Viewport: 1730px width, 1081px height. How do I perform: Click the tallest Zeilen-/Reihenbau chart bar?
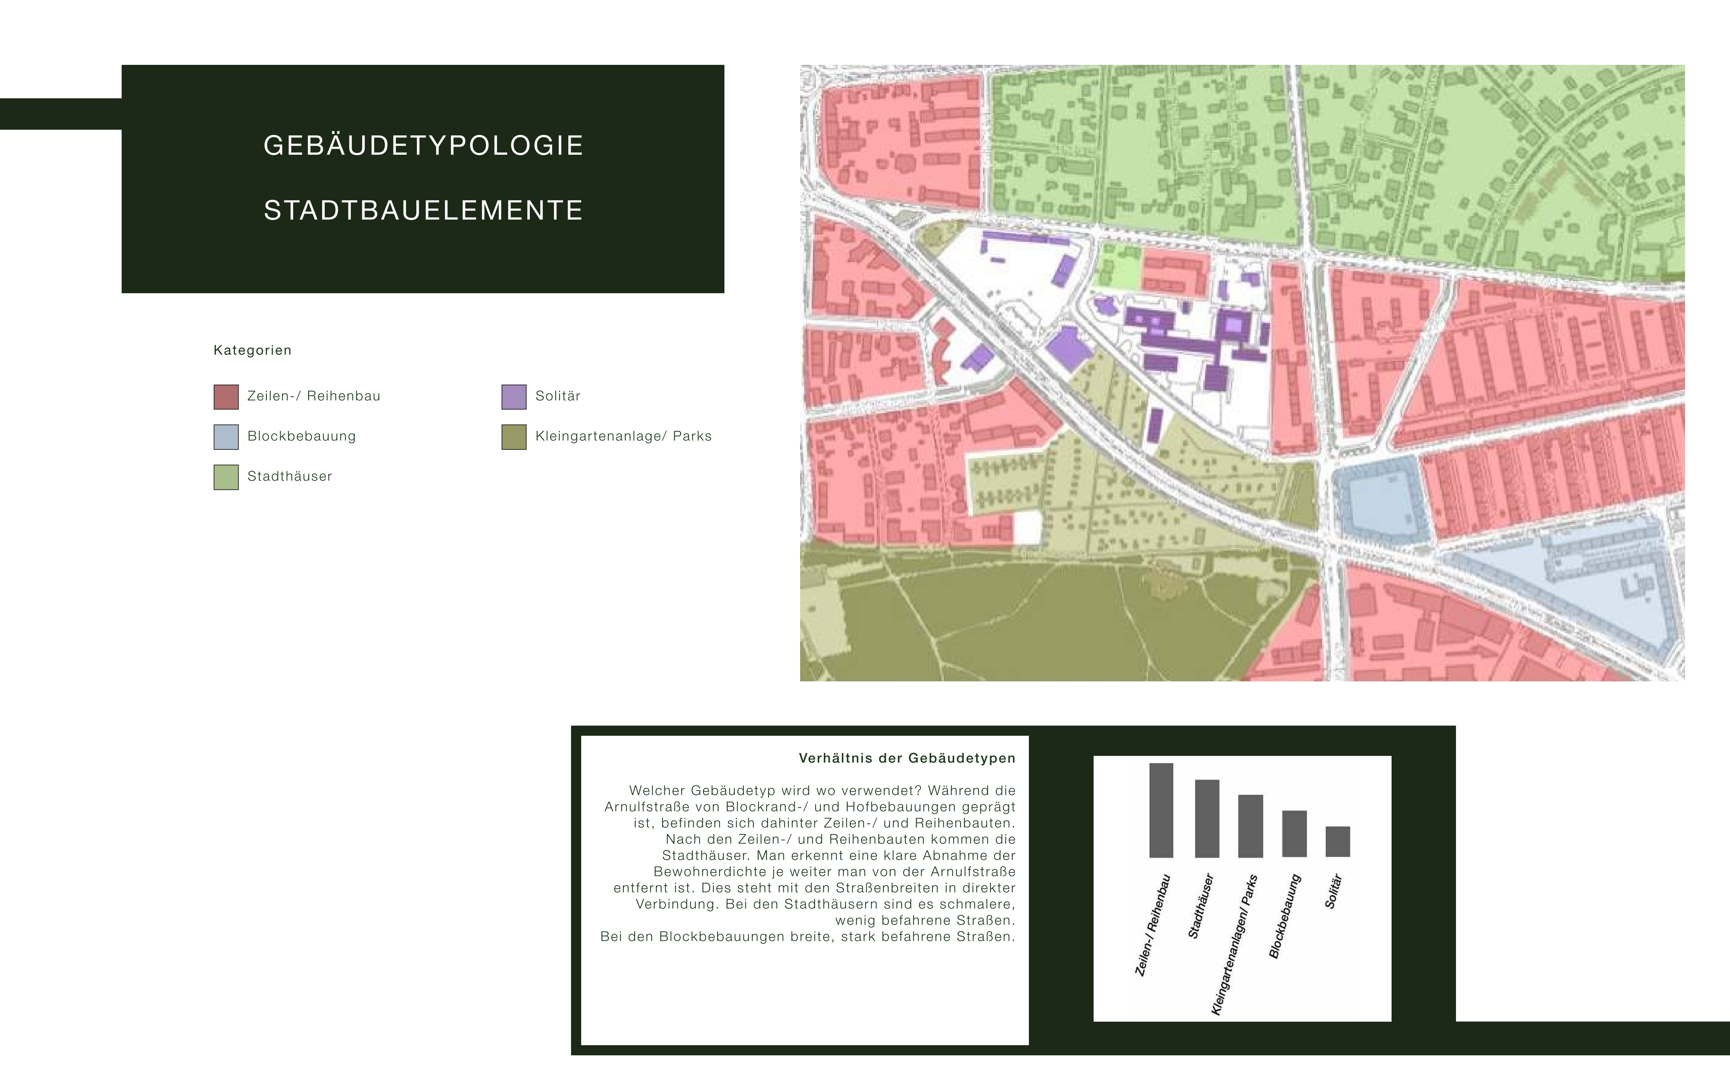pos(1161,810)
